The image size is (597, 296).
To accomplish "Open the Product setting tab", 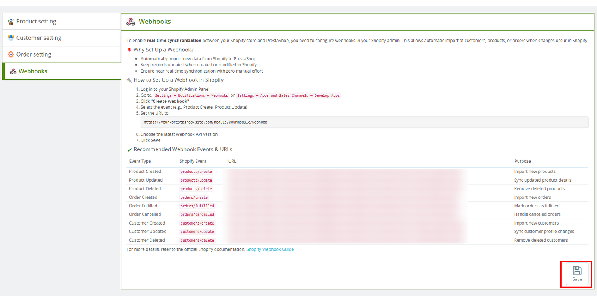I will [62, 22].
